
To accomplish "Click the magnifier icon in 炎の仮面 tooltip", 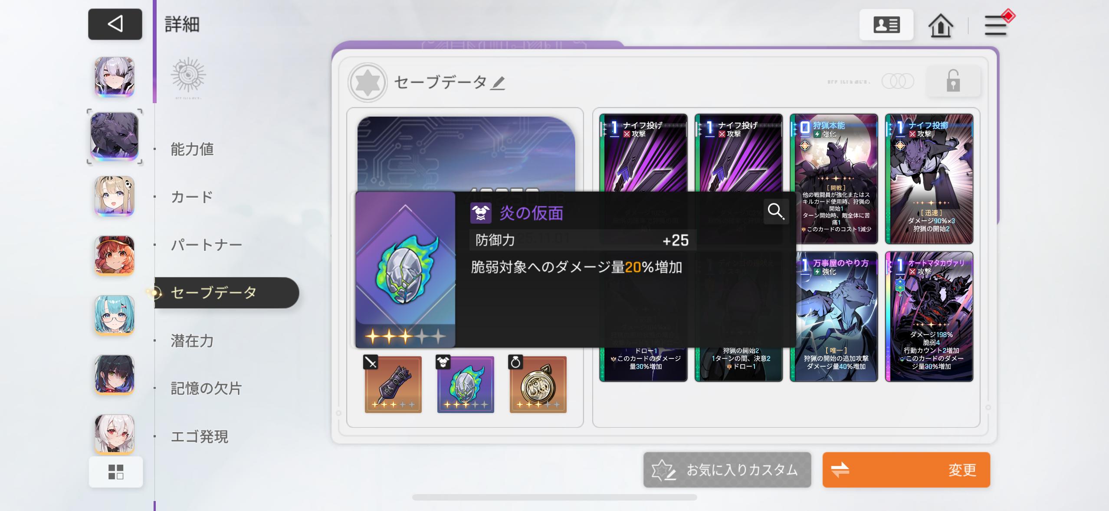I will pos(776,212).
